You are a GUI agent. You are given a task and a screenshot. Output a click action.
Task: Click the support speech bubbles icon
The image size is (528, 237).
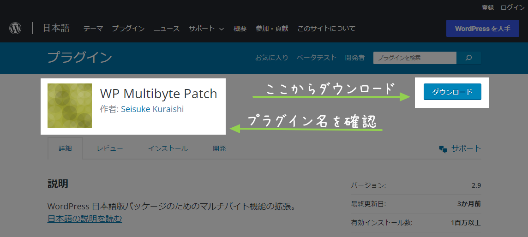point(443,149)
